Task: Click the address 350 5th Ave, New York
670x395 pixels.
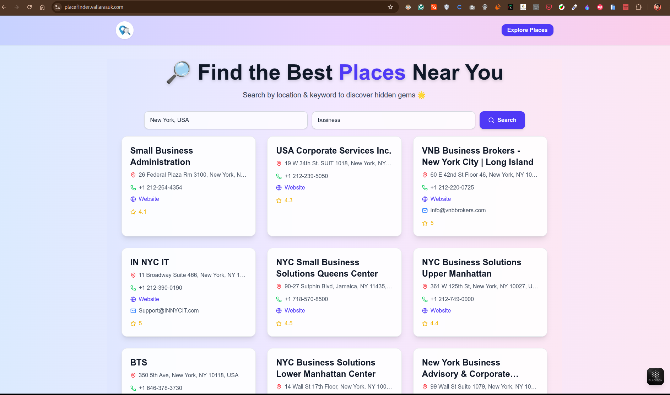Action: click(x=189, y=375)
